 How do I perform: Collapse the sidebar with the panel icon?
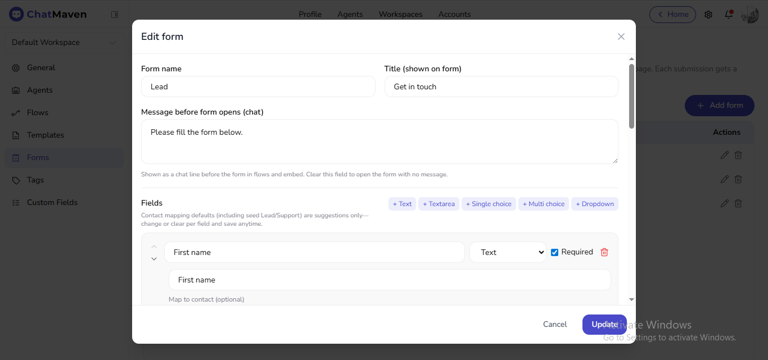pos(115,14)
